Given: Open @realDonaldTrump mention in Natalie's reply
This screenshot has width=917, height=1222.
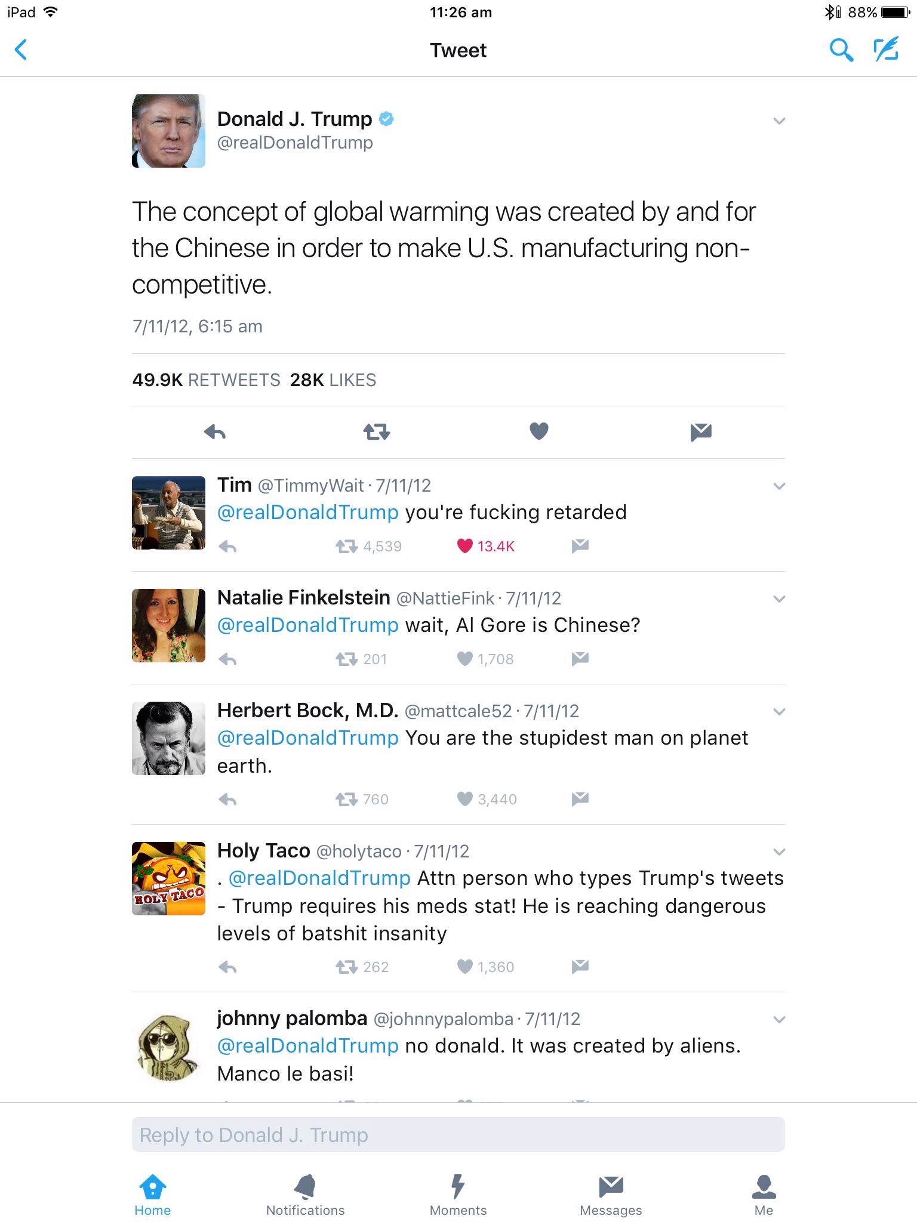Looking at the screenshot, I should [307, 625].
